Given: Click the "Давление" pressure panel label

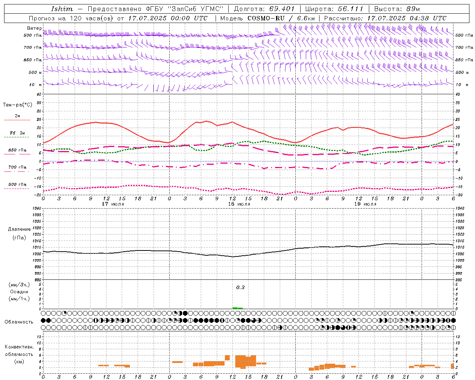Looking at the screenshot, I should click(x=19, y=229).
